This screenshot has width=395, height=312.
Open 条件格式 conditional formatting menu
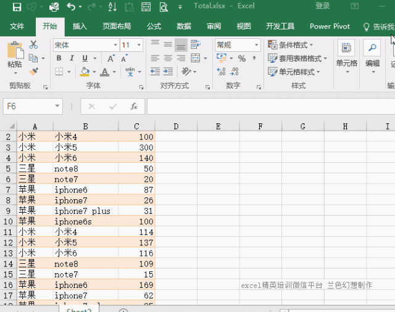(x=291, y=45)
